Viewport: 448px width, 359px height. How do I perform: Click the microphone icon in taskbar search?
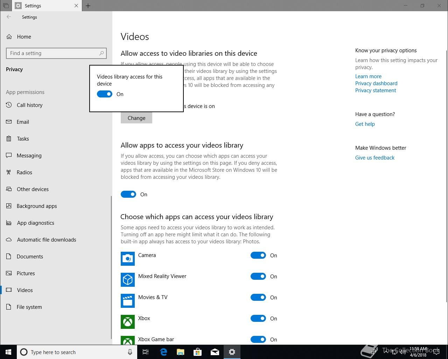pos(130,352)
